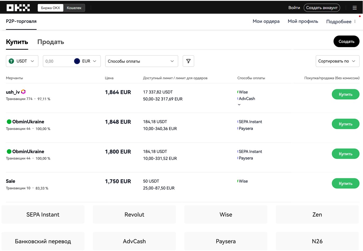The width and height of the screenshot is (363, 251).
Task: Click Транзакции 774 · 97,11 % stats
Action: [x=28, y=99]
